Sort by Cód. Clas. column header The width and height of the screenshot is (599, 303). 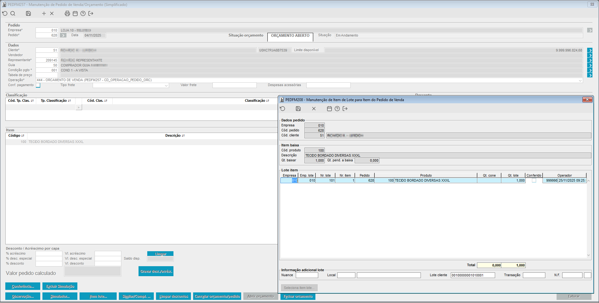click(97, 101)
